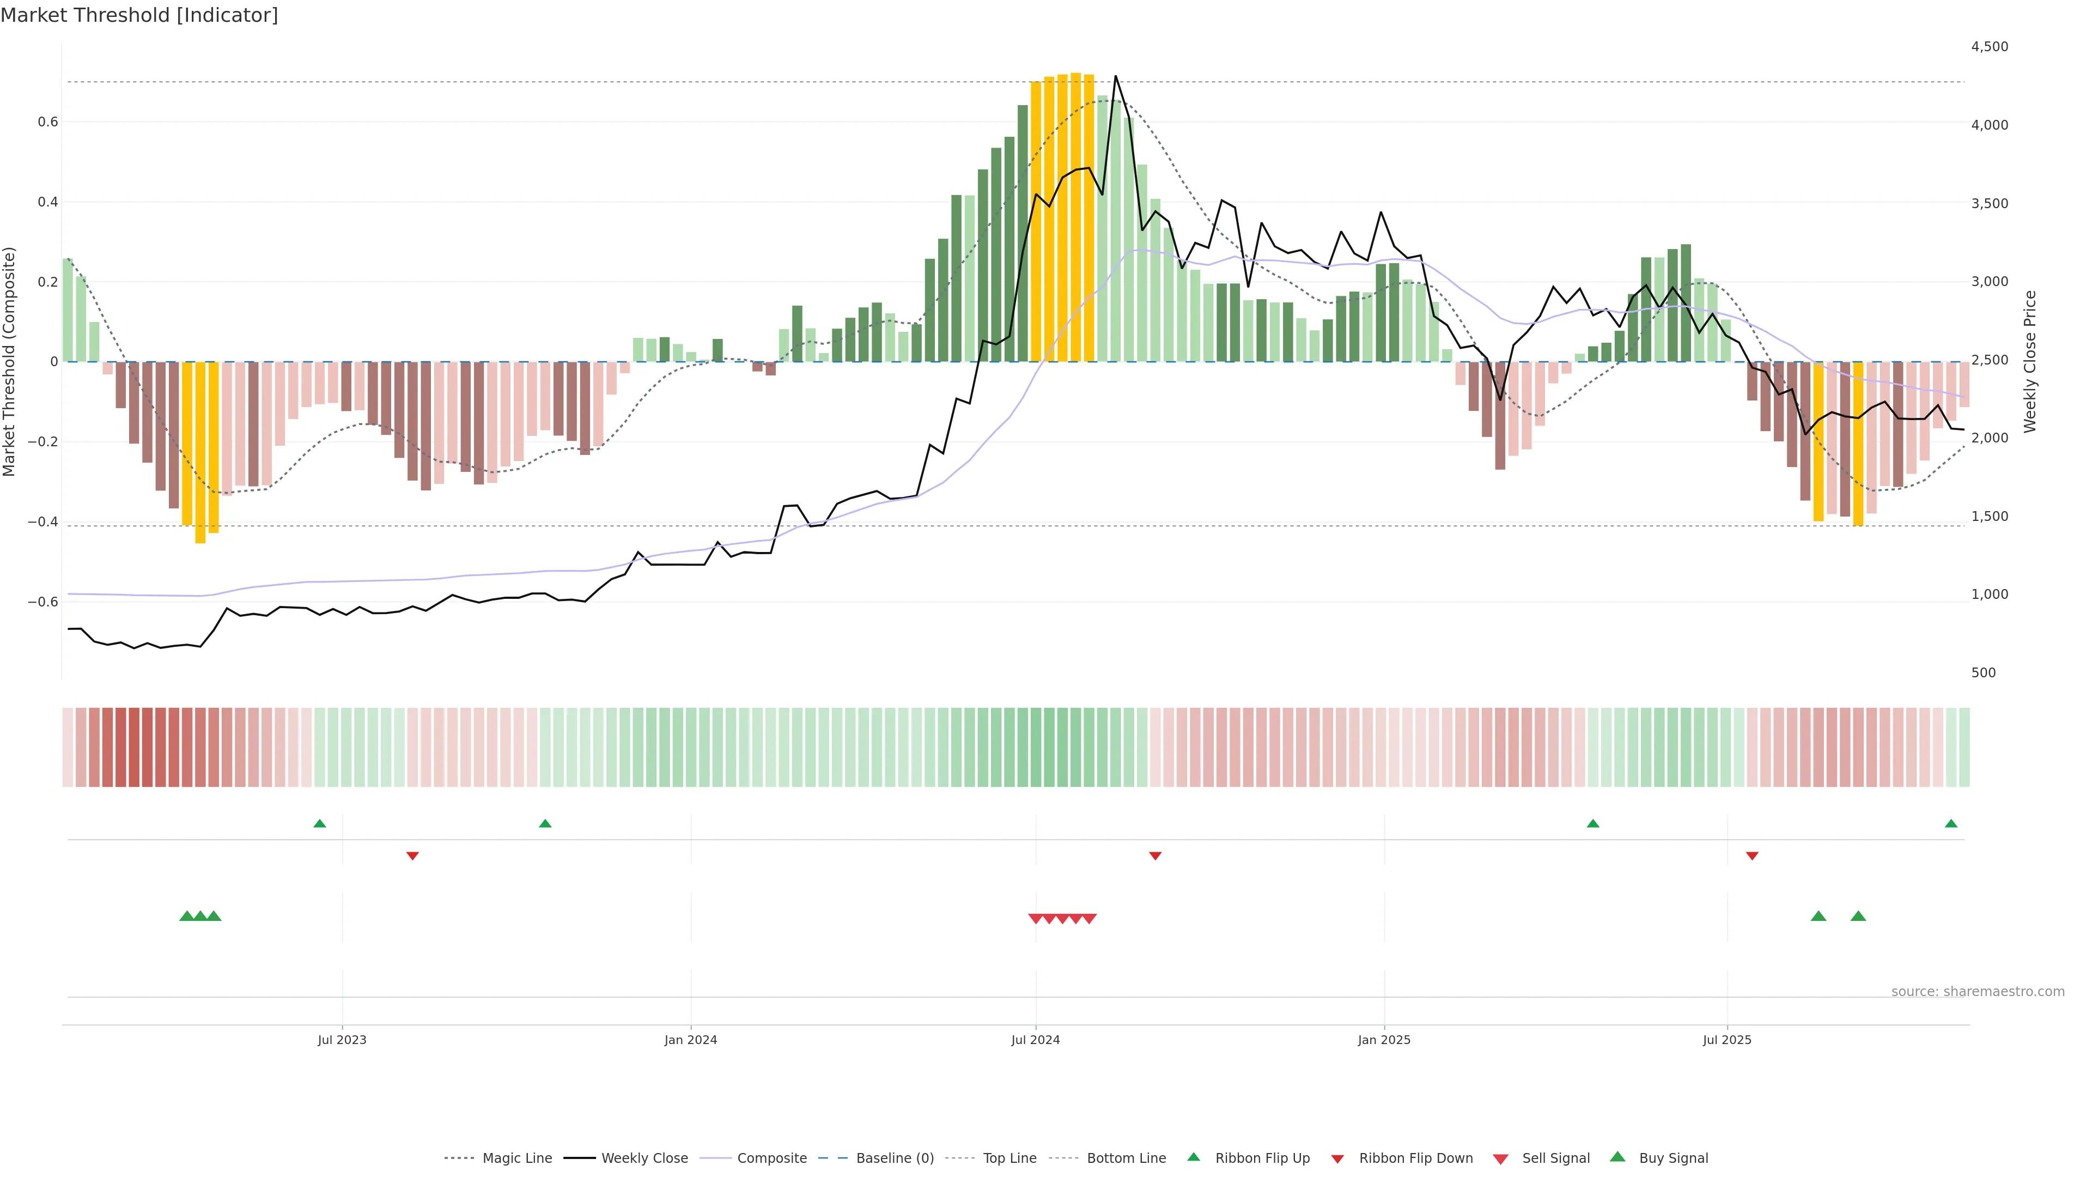Click the rightmost buy signal triangle
The image size is (2092, 1177).
point(1858,916)
